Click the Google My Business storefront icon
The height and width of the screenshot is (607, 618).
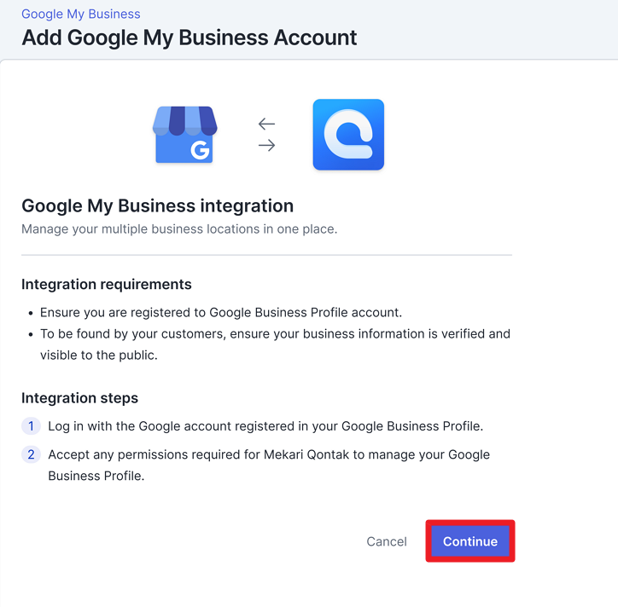click(184, 135)
